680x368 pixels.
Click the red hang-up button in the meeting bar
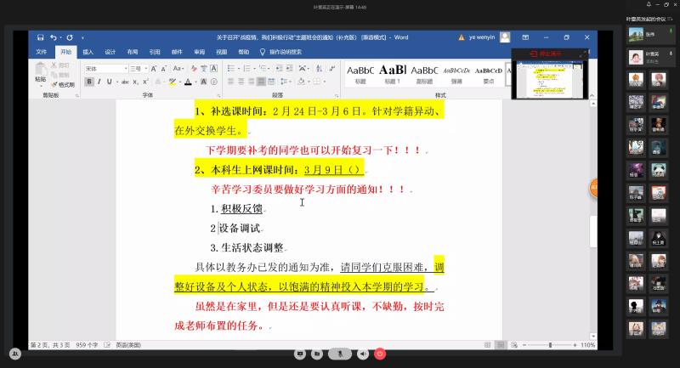[380, 354]
